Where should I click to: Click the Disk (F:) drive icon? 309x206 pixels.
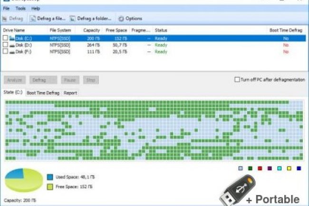(12, 52)
